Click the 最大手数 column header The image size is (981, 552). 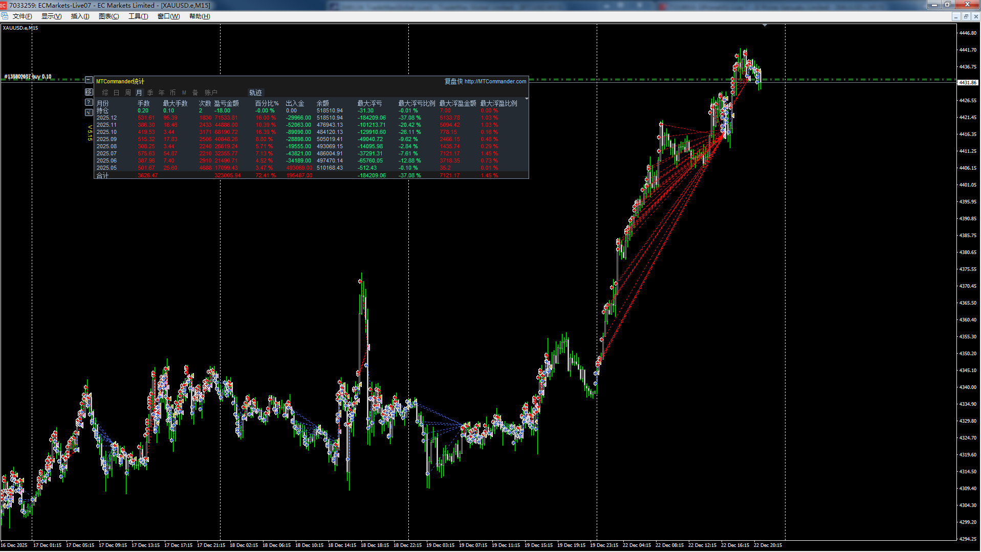pos(175,103)
